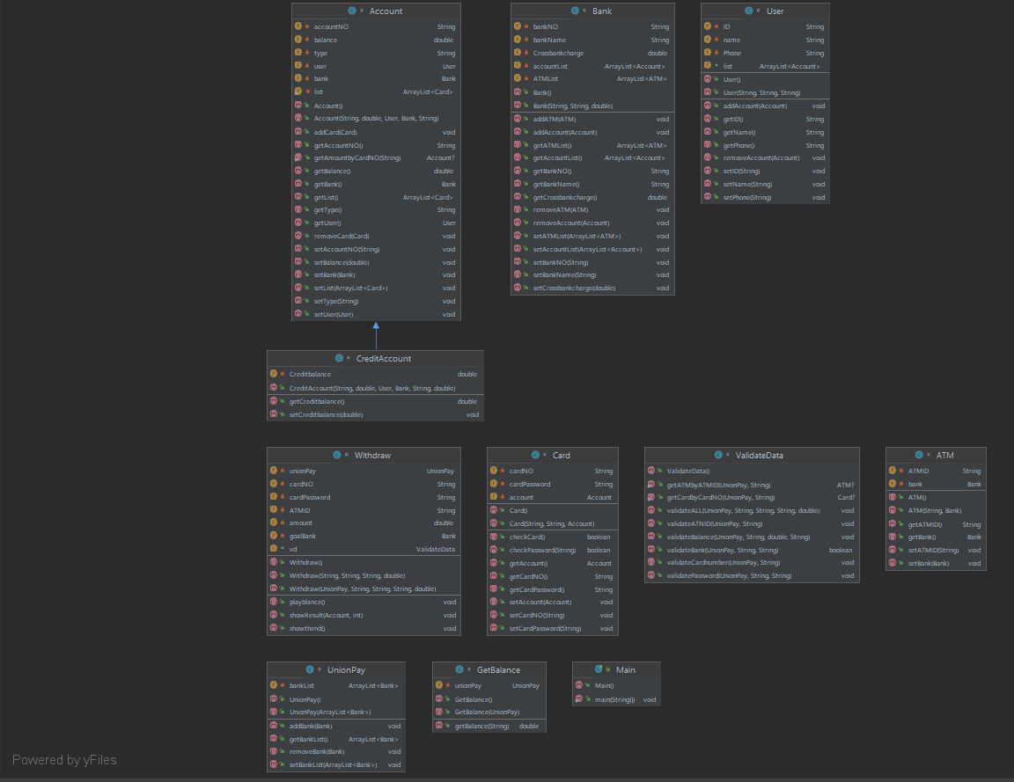Image resolution: width=1014 pixels, height=782 pixels.
Task: Click the class icon beside GetBalance title
Action: point(459,669)
